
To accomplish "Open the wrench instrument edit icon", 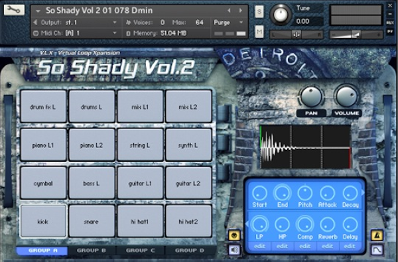I will (14, 10).
